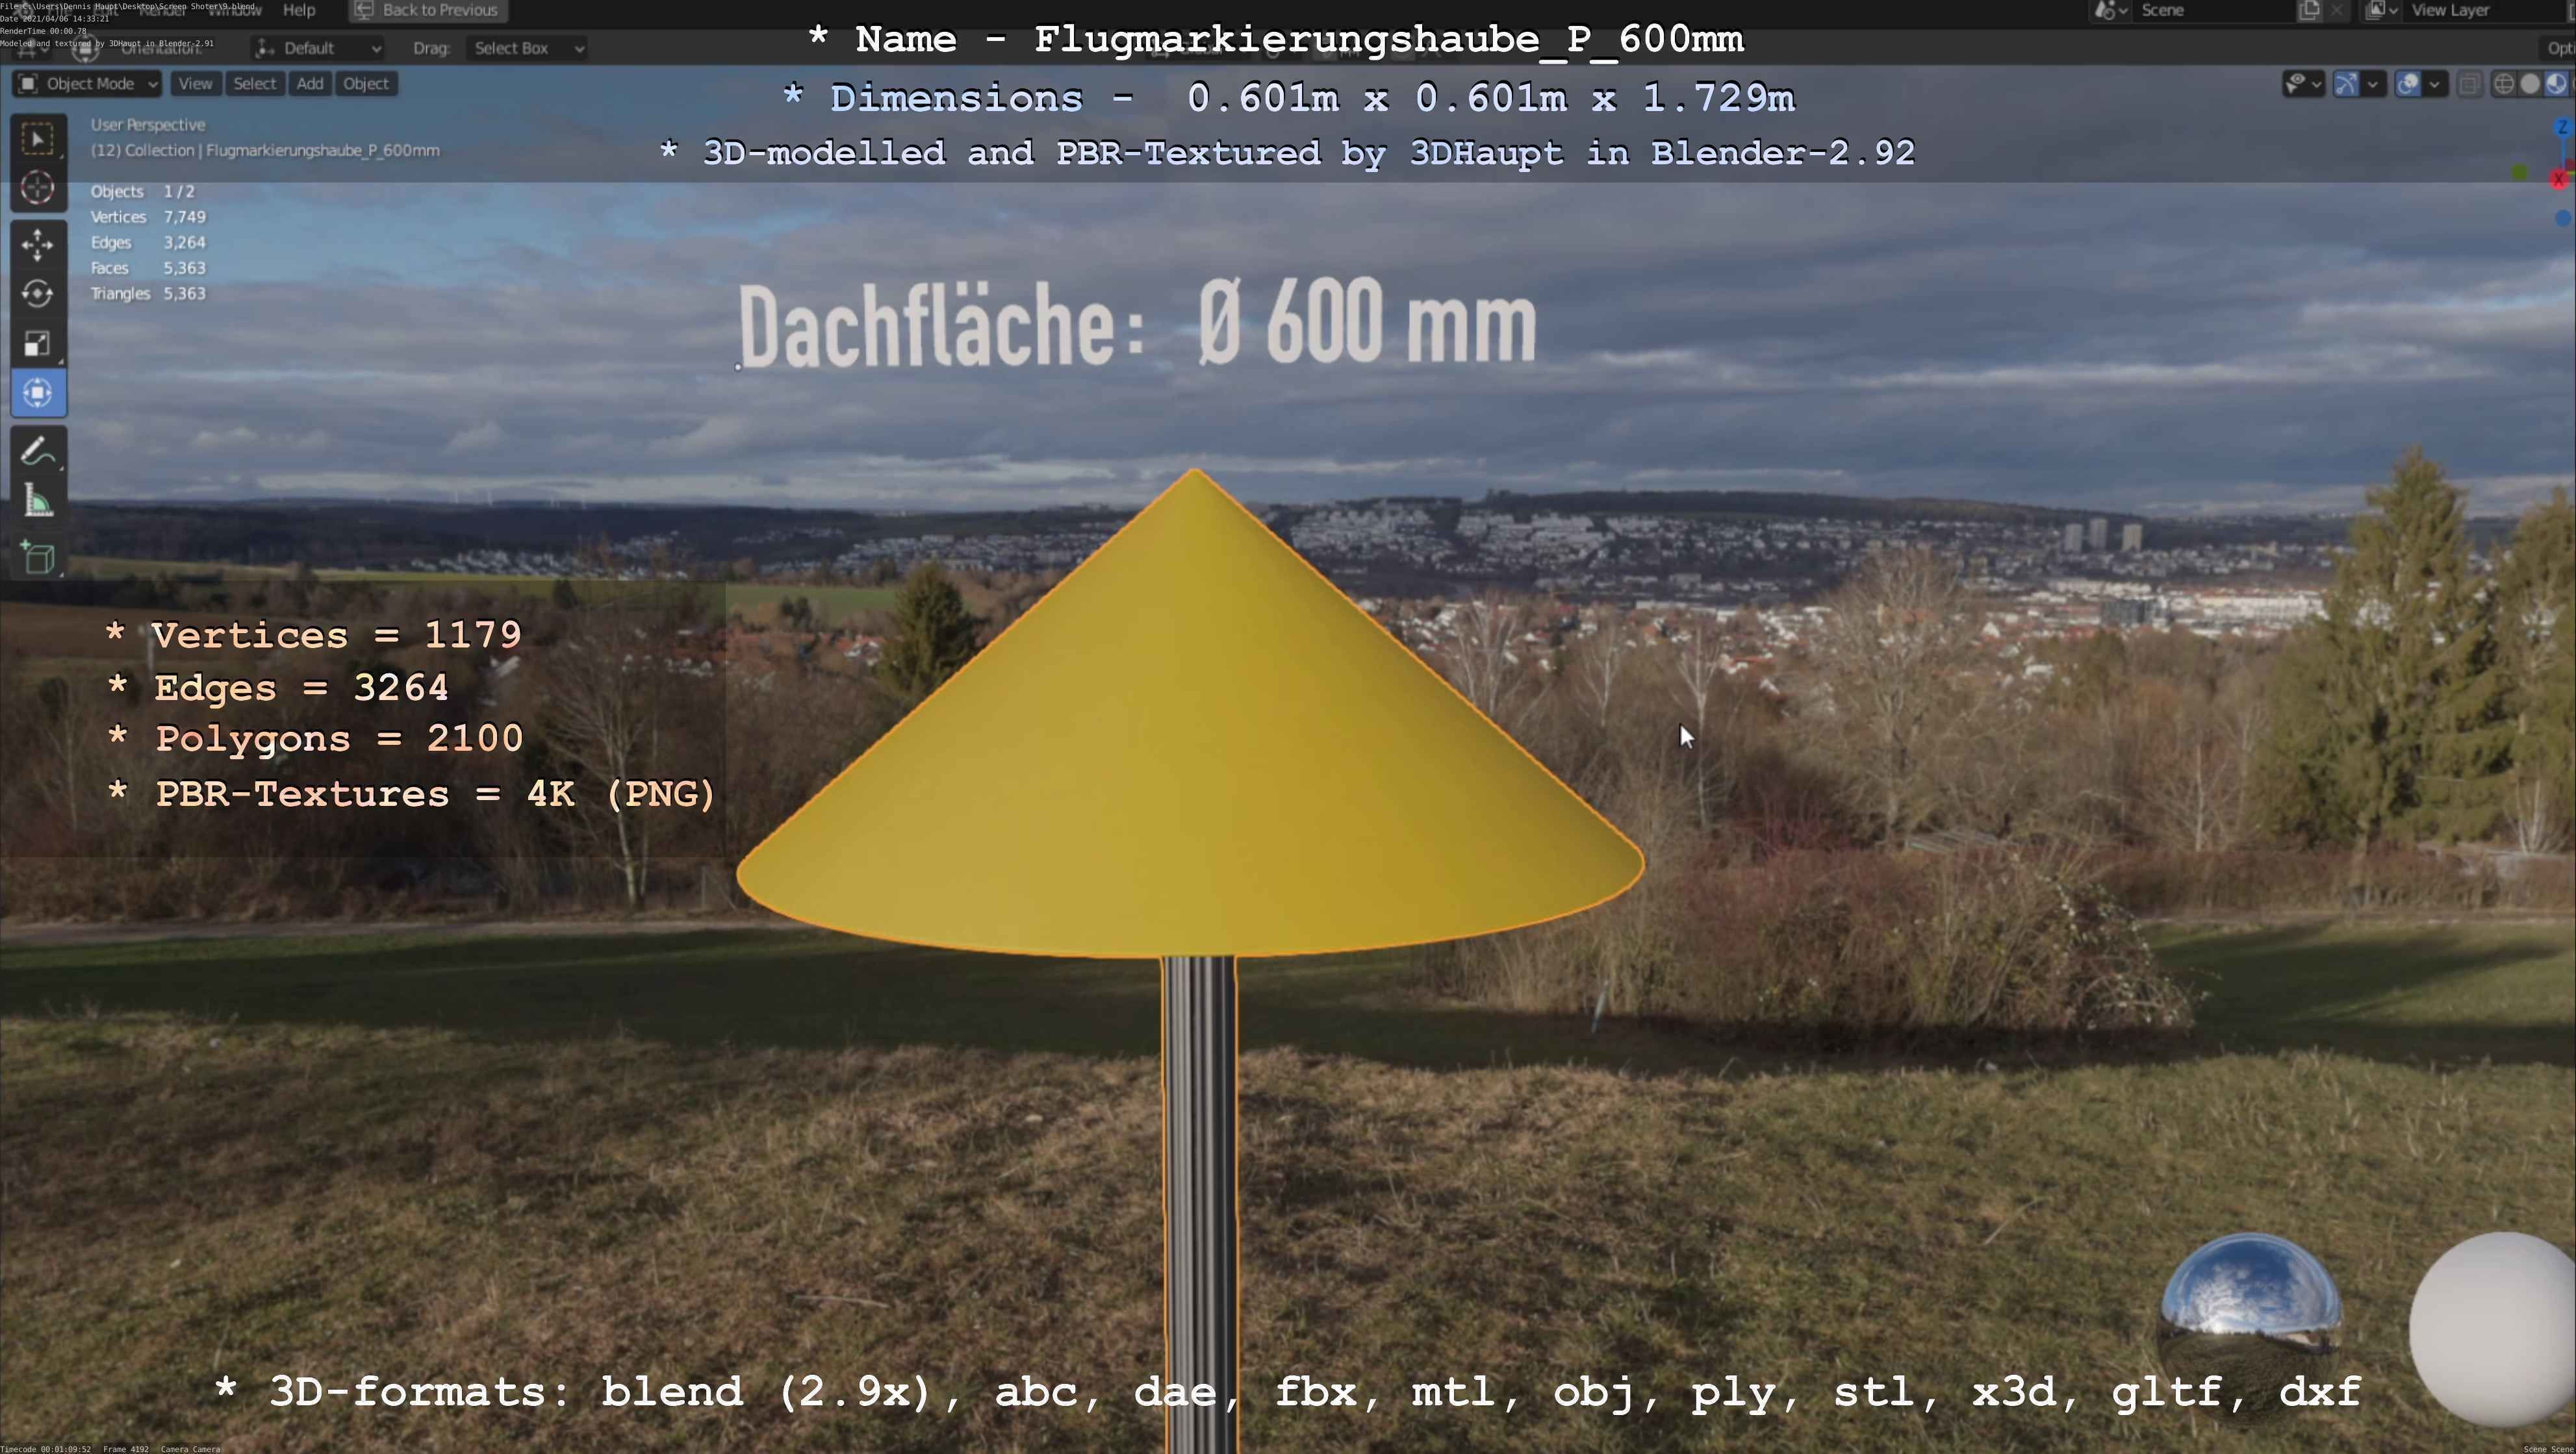Click the new scene copy icon
The width and height of the screenshot is (2576, 1454).
point(2310,10)
